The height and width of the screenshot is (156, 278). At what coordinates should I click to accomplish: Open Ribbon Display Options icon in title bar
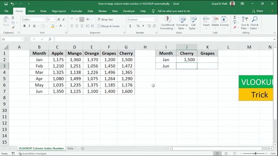pyautogui.click(x=242, y=4)
